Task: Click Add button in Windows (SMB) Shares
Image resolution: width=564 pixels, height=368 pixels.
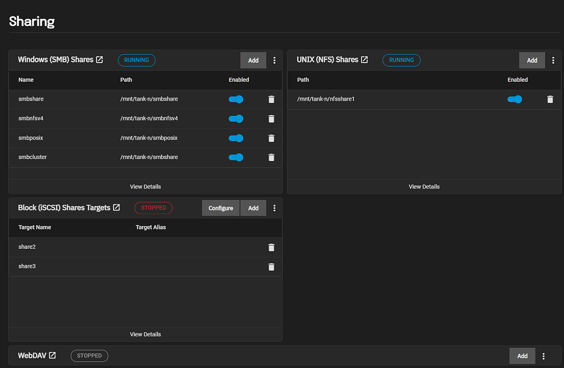Action: (253, 60)
